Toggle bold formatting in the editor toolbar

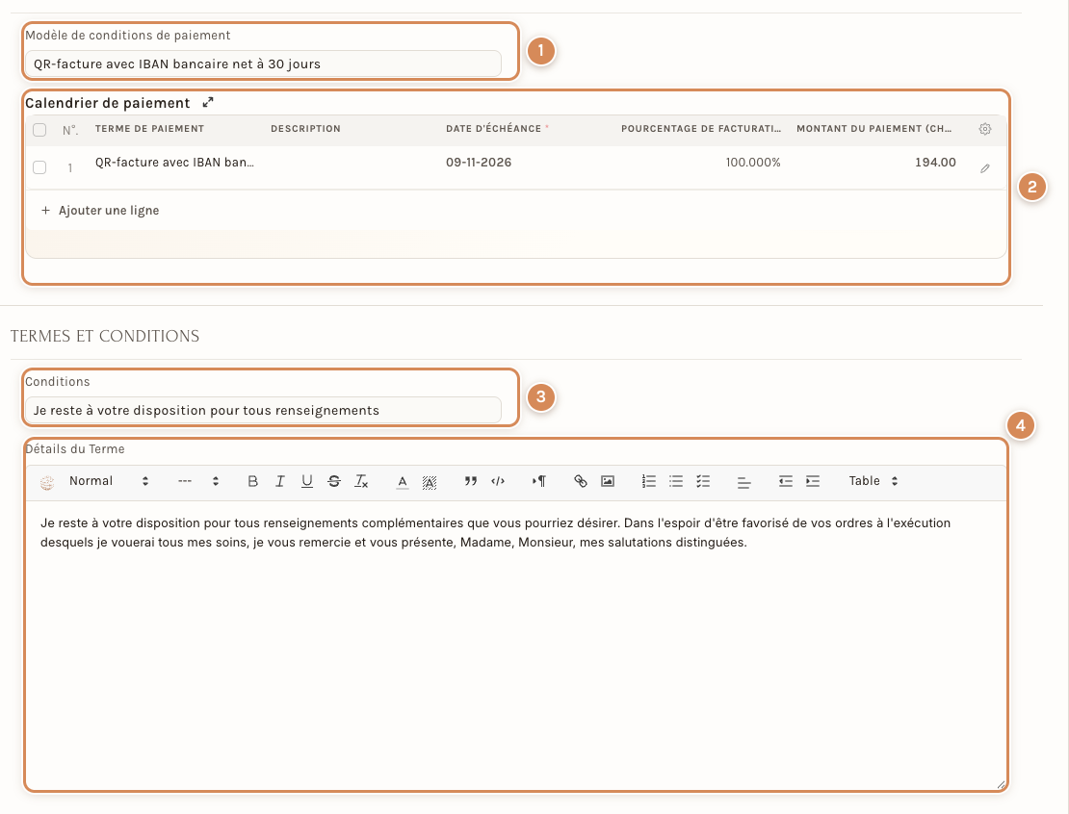click(x=252, y=482)
